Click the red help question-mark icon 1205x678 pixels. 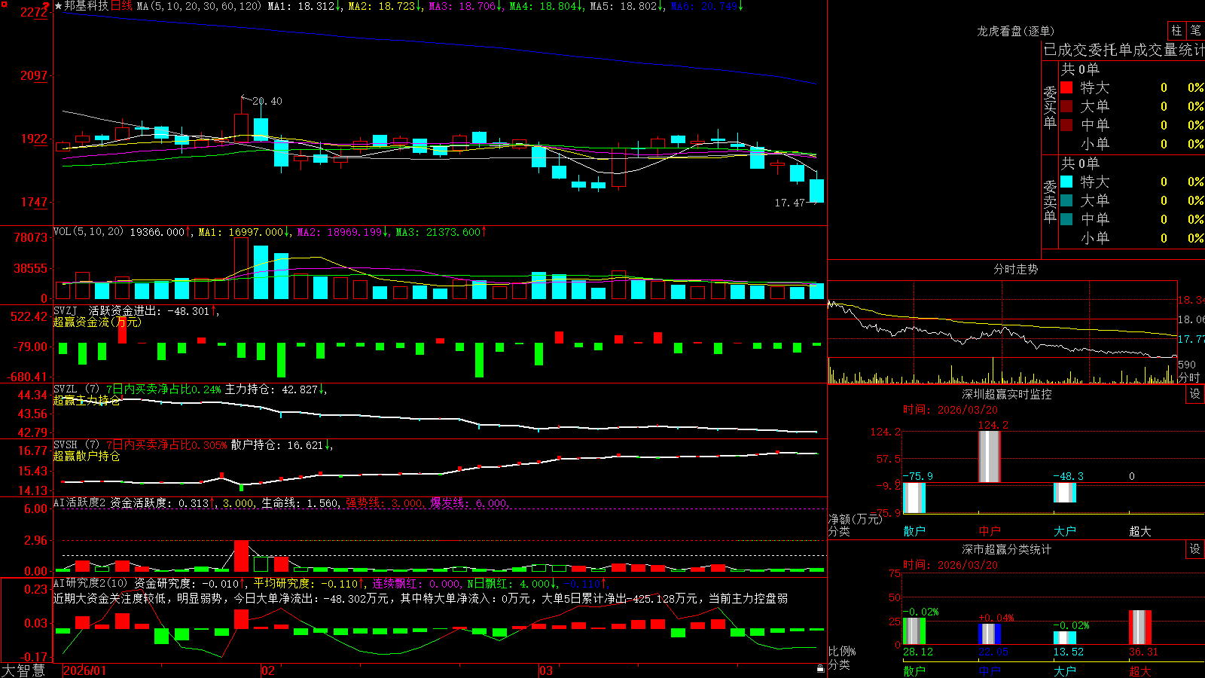(46, 6)
